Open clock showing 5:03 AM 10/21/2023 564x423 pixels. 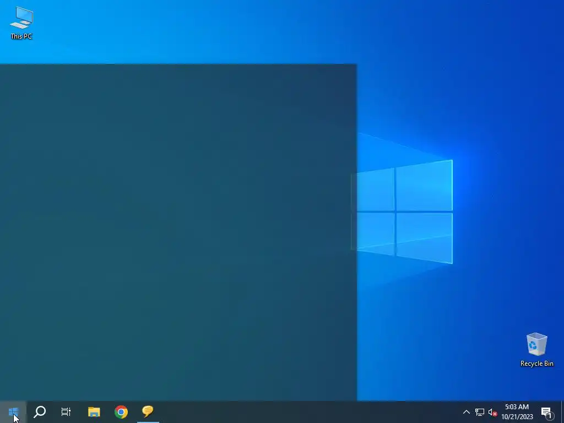(x=517, y=412)
